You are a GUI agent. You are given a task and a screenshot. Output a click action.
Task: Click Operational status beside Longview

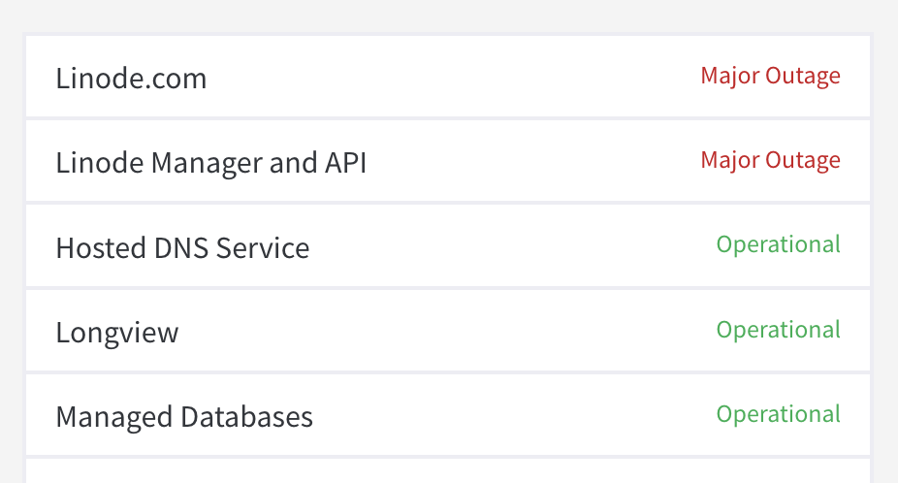[x=778, y=330]
